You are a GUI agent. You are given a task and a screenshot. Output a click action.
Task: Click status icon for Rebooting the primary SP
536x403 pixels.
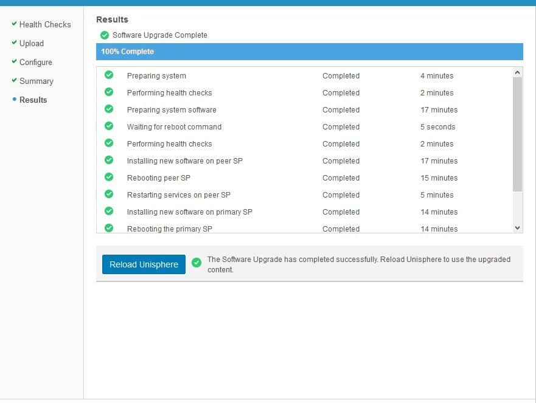(109, 228)
